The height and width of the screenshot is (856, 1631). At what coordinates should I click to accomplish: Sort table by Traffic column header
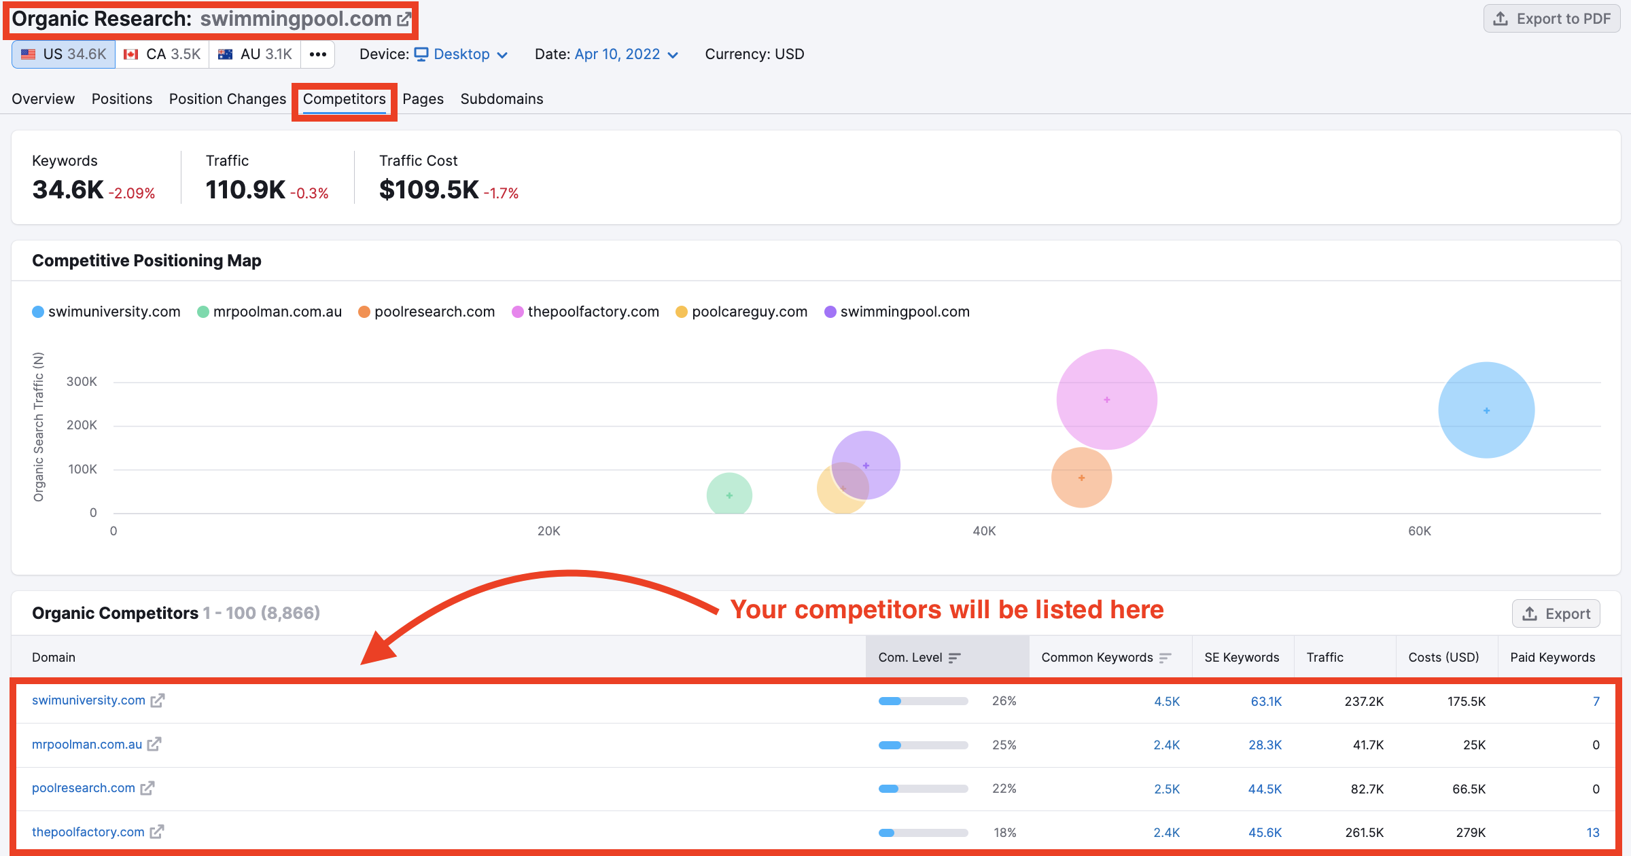pos(1325,658)
